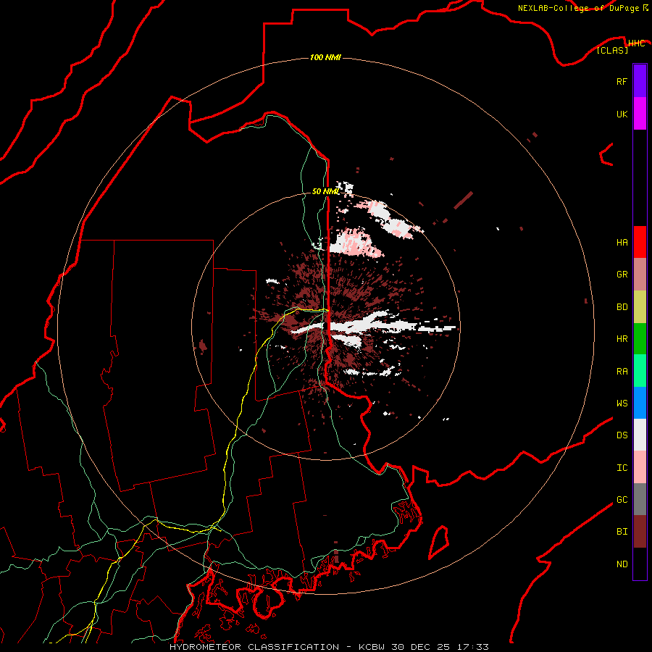Image resolution: width=652 pixels, height=652 pixels.
Task: Click the HA red legend swatch
Action: click(640, 242)
